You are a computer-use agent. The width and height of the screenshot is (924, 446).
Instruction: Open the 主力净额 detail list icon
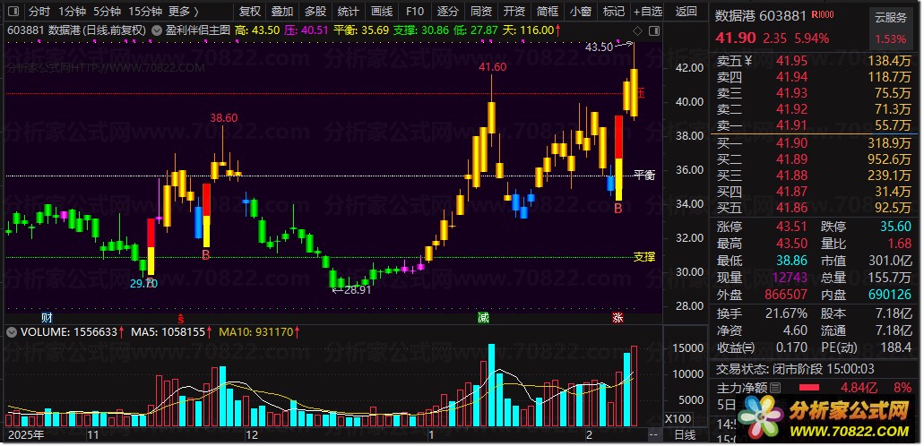pos(775,388)
